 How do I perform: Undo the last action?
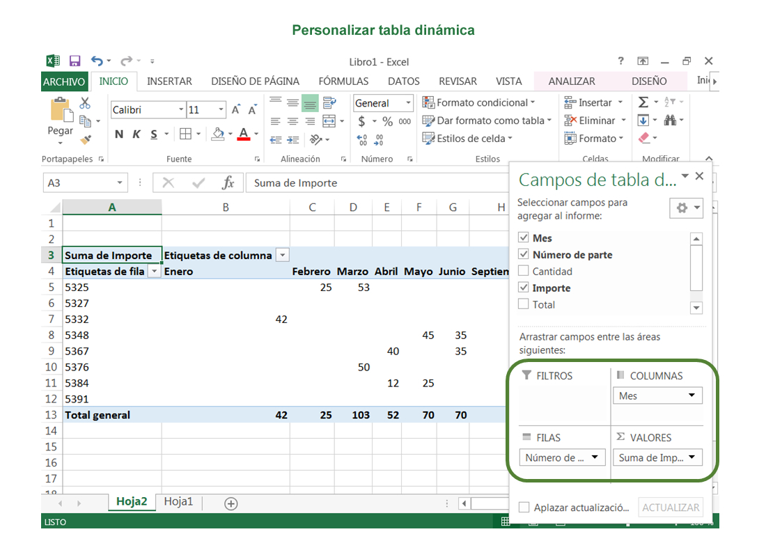click(97, 61)
